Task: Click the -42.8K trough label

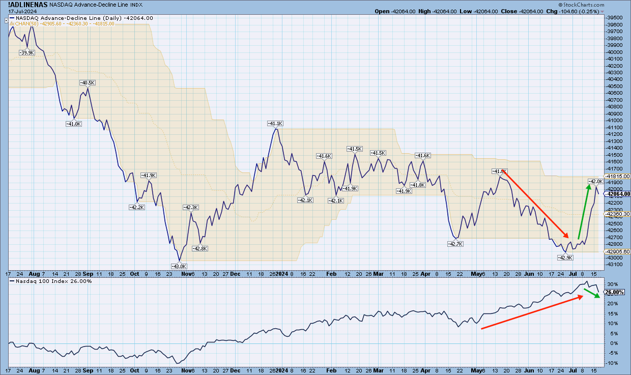Action: [199, 248]
